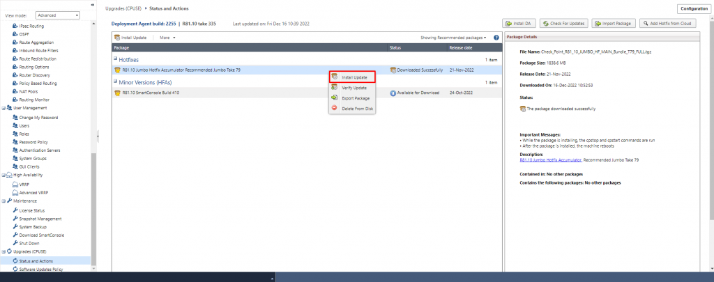The width and height of the screenshot is (714, 282).
Task: Click the Install DA button
Action: (519, 23)
